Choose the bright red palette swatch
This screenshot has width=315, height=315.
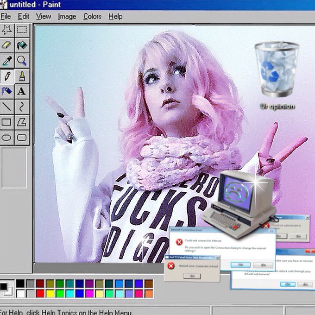point(40,294)
